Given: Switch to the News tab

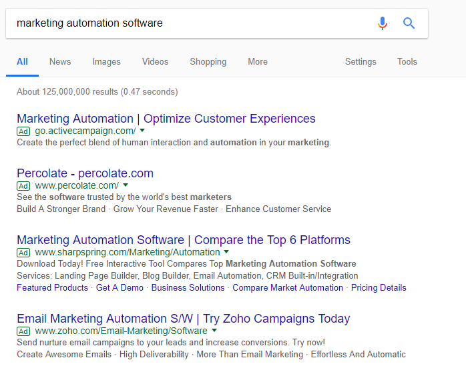Looking at the screenshot, I should click(x=60, y=62).
